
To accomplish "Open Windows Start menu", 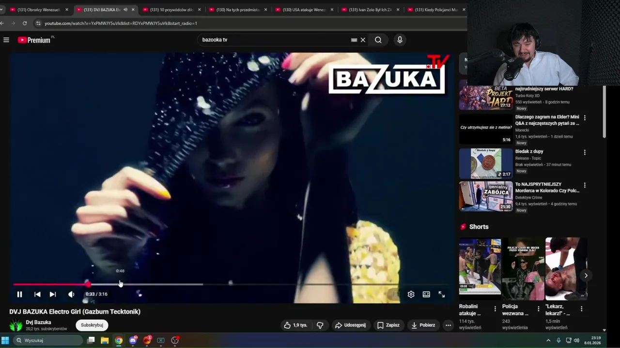I will pos(5,340).
